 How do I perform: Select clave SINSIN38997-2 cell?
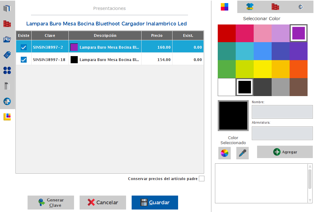(x=50, y=47)
